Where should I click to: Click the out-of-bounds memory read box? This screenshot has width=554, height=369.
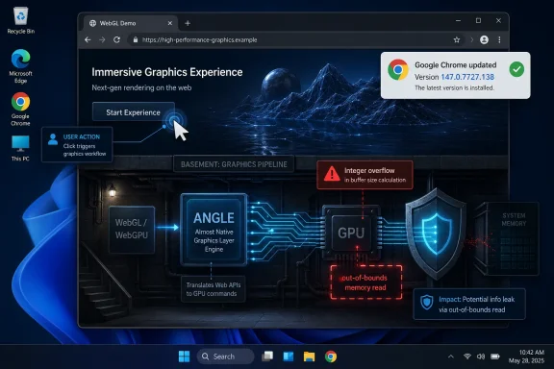365,283
